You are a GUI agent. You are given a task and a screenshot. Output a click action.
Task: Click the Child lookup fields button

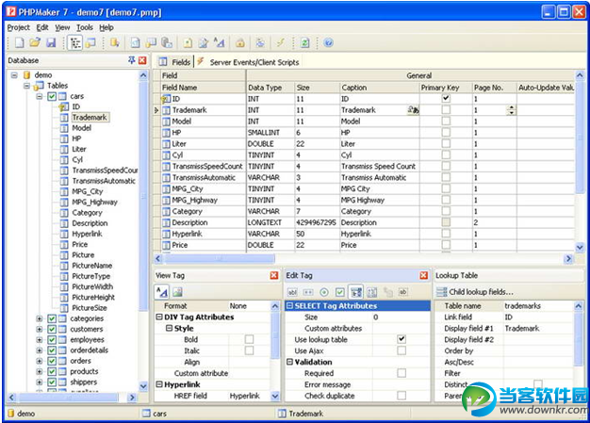pyautogui.click(x=475, y=292)
